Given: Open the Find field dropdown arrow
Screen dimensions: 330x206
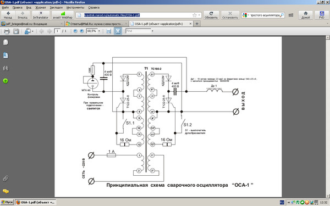Looking at the screenshot, I should point(152,31).
